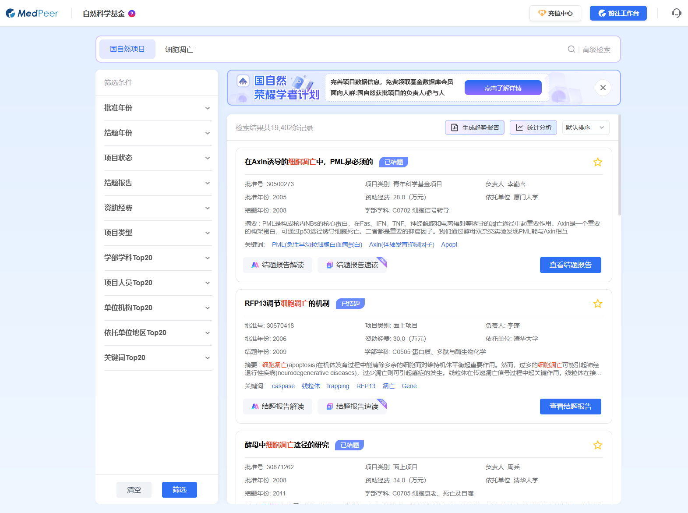Viewport: 688px width, 513px height.
Task: Click keyword trapping
Action: tap(338, 386)
